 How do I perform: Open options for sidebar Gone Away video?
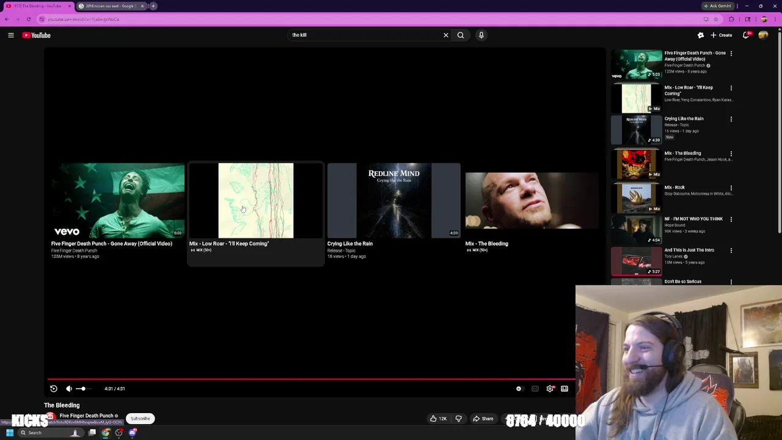pyautogui.click(x=731, y=54)
